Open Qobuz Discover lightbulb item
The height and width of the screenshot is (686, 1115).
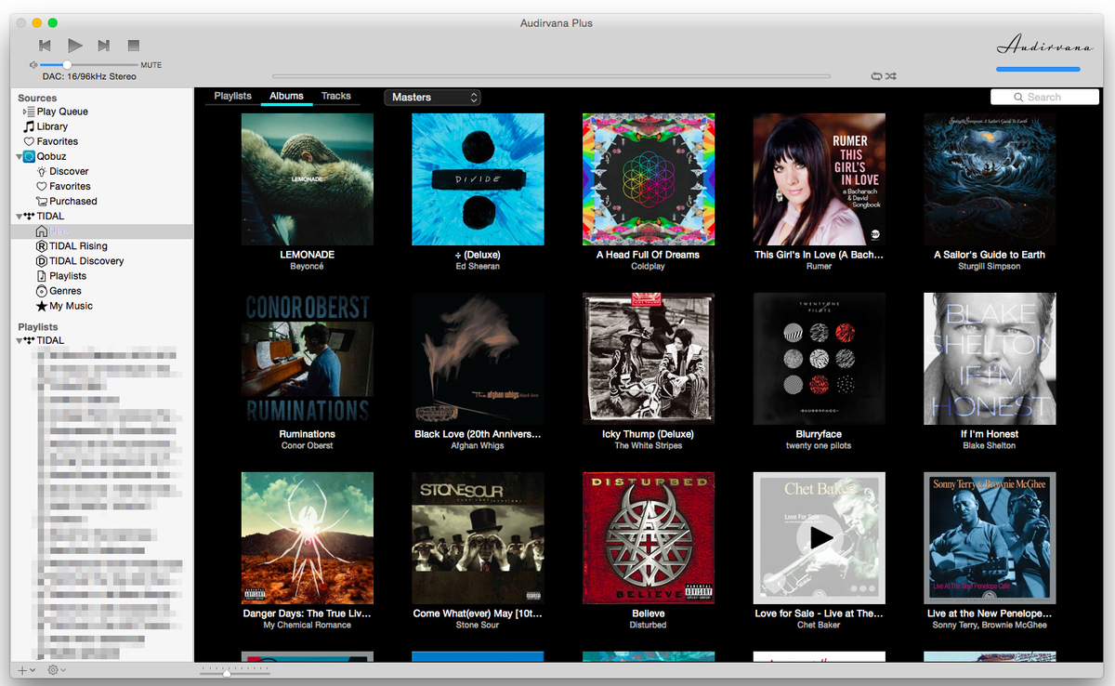click(62, 171)
